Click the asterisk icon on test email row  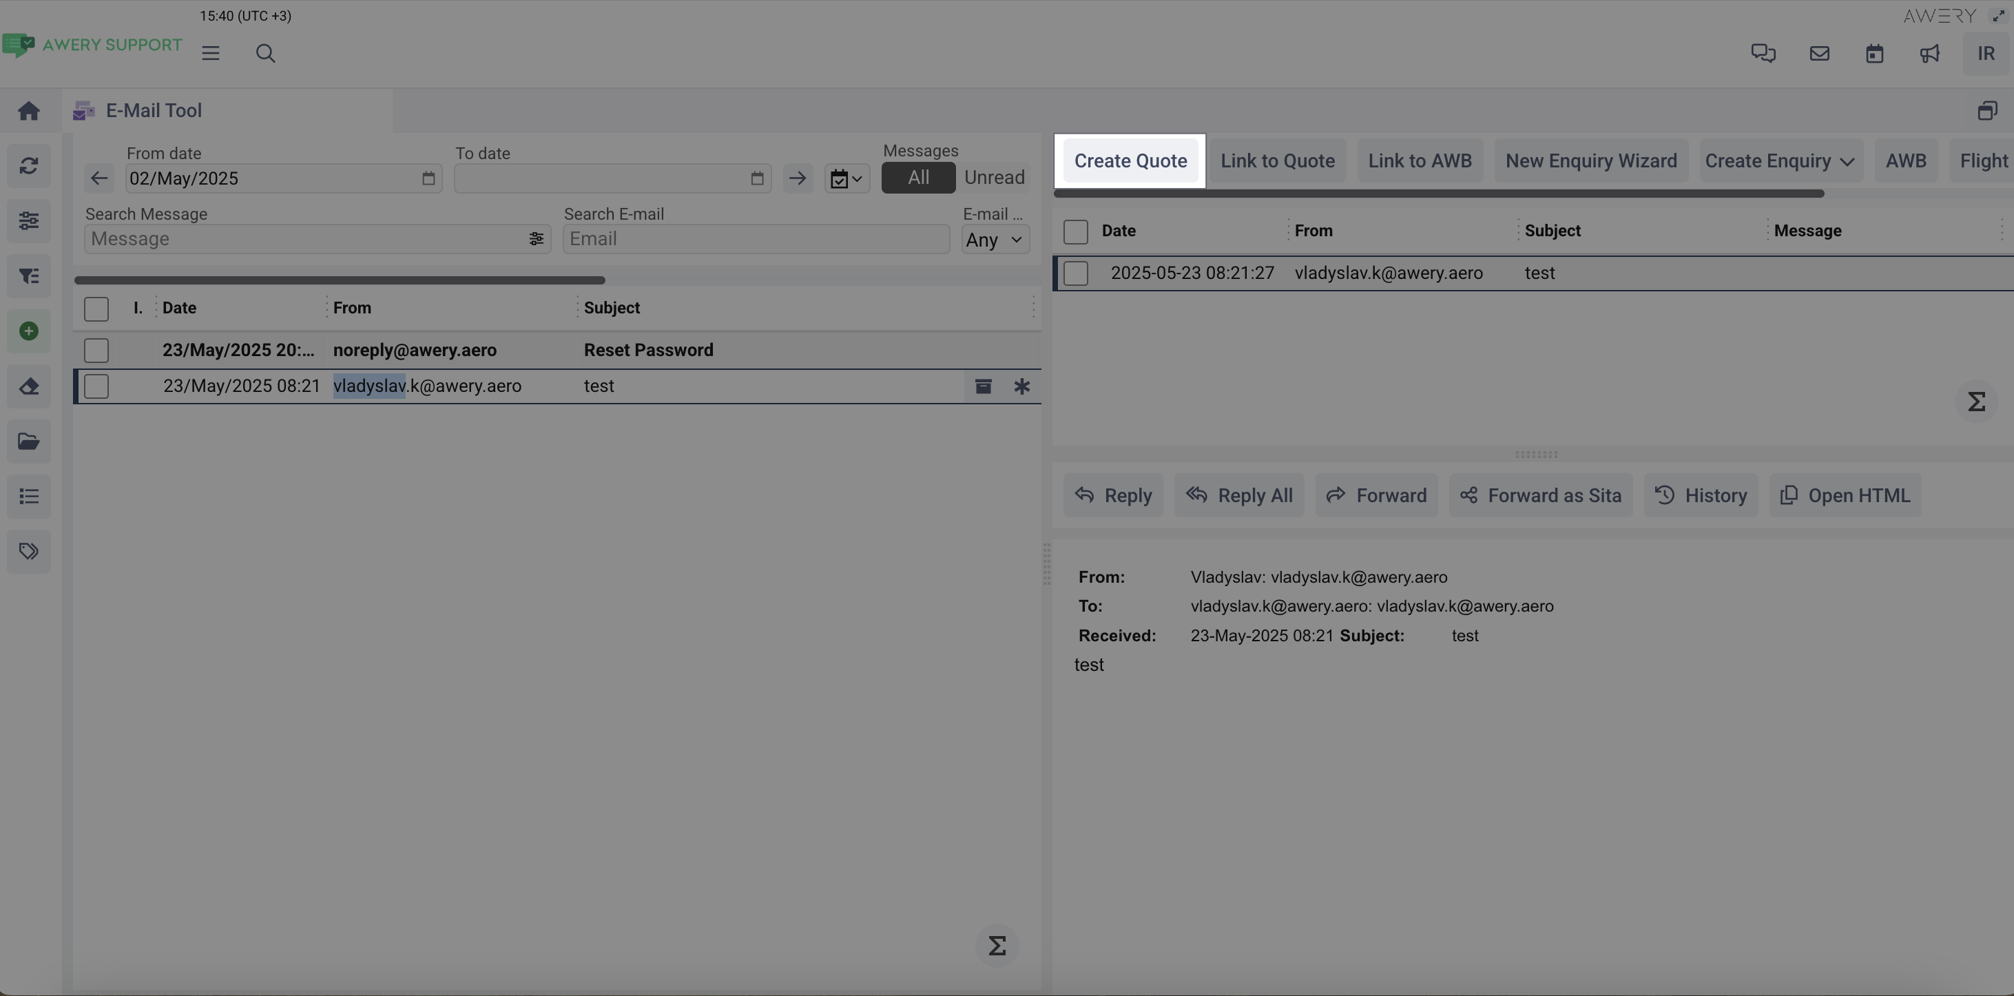click(1022, 386)
